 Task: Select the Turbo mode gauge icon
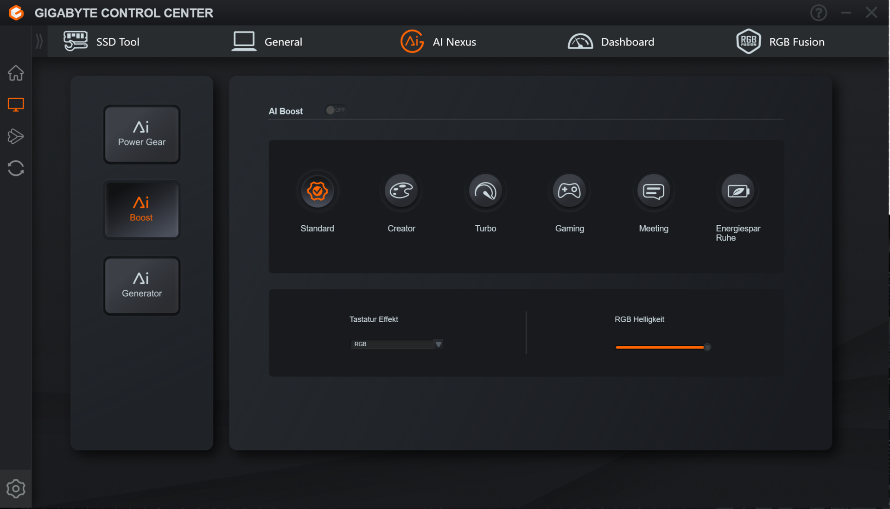[485, 191]
